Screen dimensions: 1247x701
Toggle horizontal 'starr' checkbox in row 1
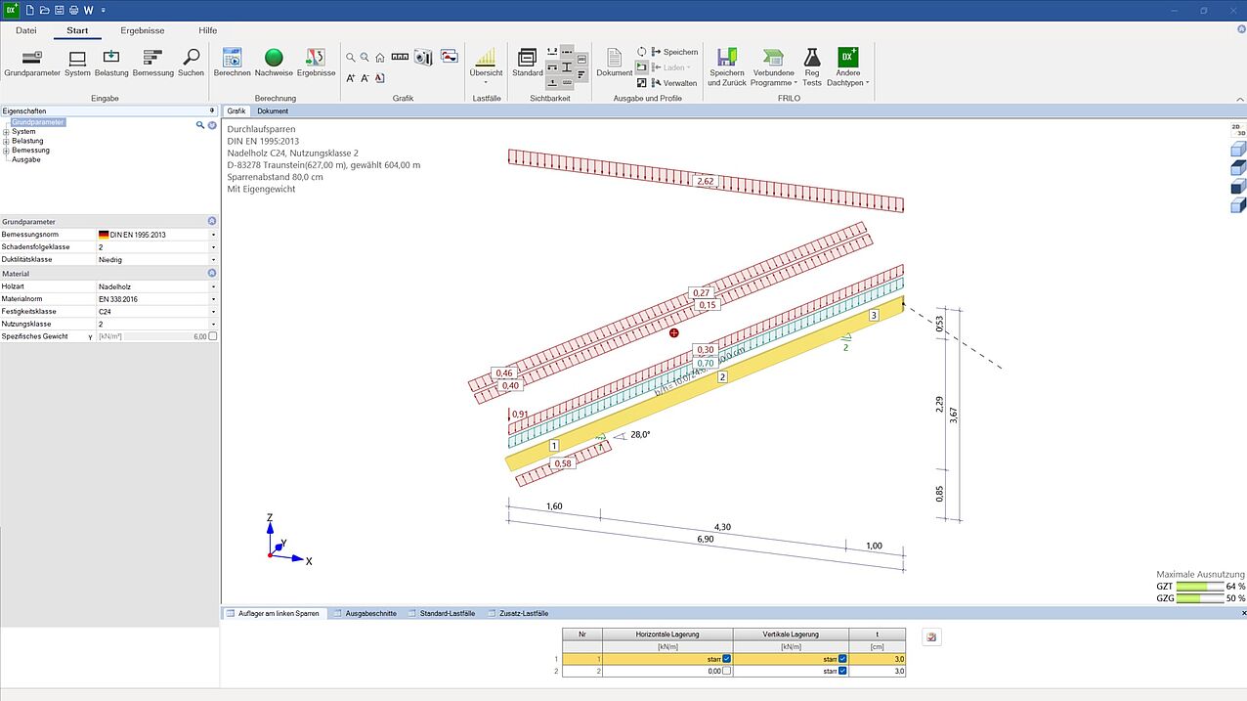pyautogui.click(x=726, y=659)
